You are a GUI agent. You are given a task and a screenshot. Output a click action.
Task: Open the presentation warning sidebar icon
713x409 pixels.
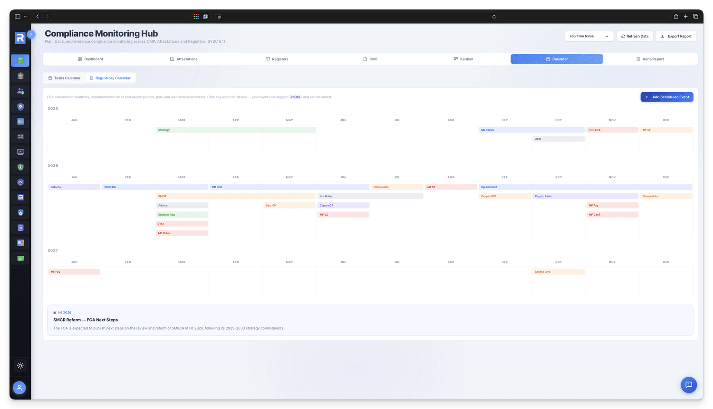(x=20, y=198)
